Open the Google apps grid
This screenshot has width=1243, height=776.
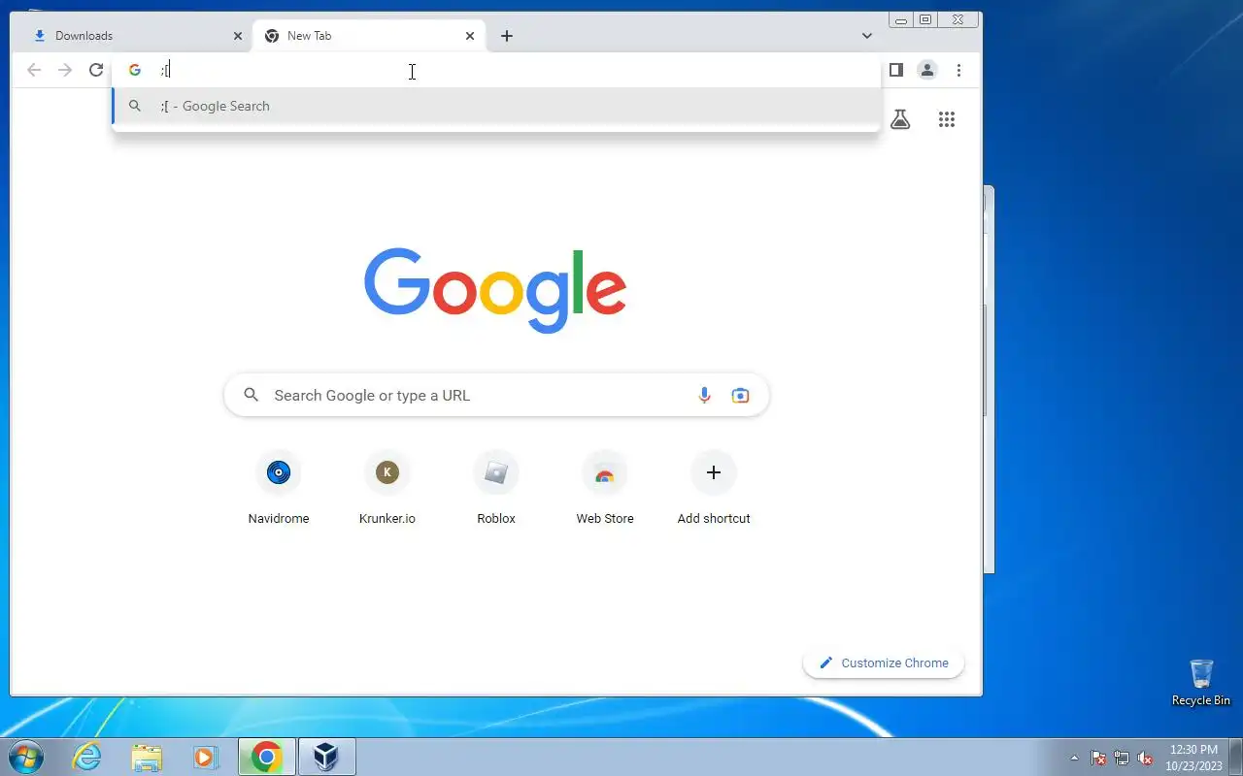pyautogui.click(x=947, y=119)
